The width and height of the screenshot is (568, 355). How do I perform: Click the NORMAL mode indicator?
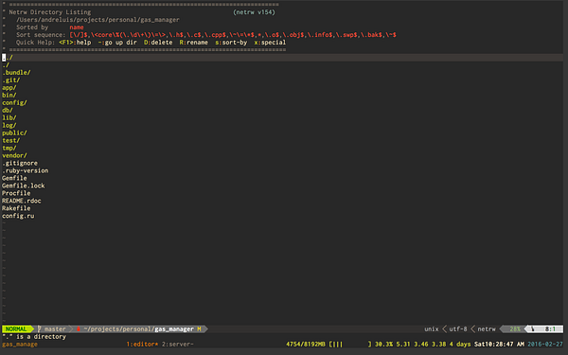[x=16, y=328]
